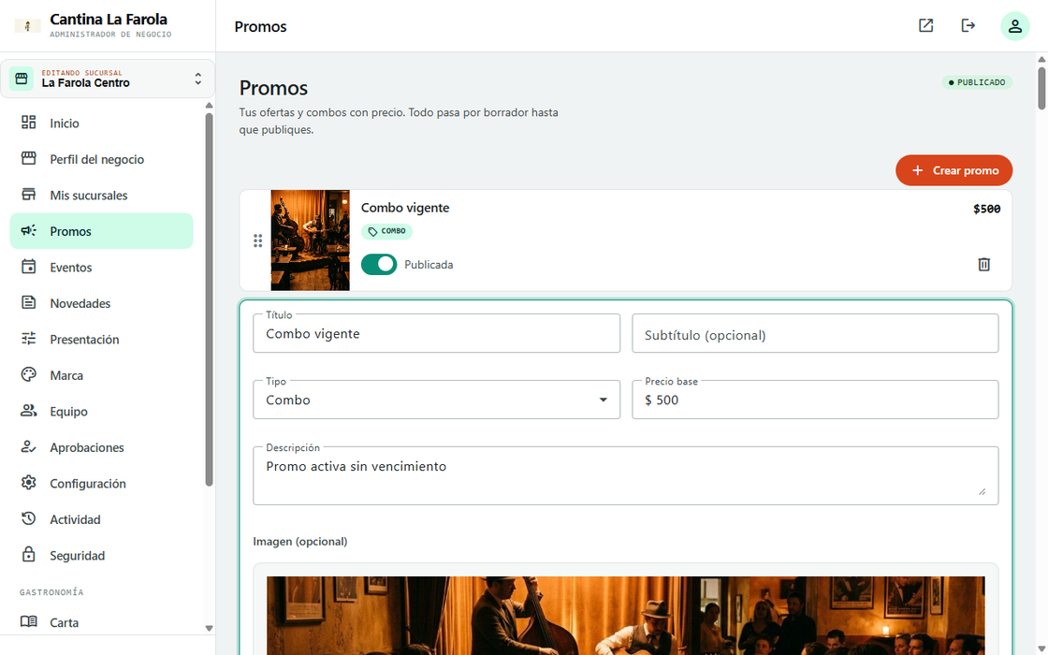
Task: Navigate to Eventos
Action: pos(102,268)
